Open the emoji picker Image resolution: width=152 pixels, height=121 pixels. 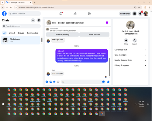click(x=103, y=82)
